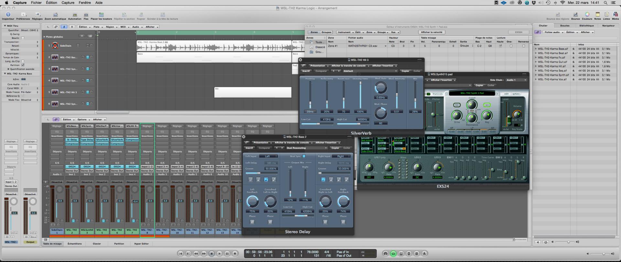The height and width of the screenshot is (262, 621).
Task: Click the SideChain track muted icon
Action: [x=55, y=46]
